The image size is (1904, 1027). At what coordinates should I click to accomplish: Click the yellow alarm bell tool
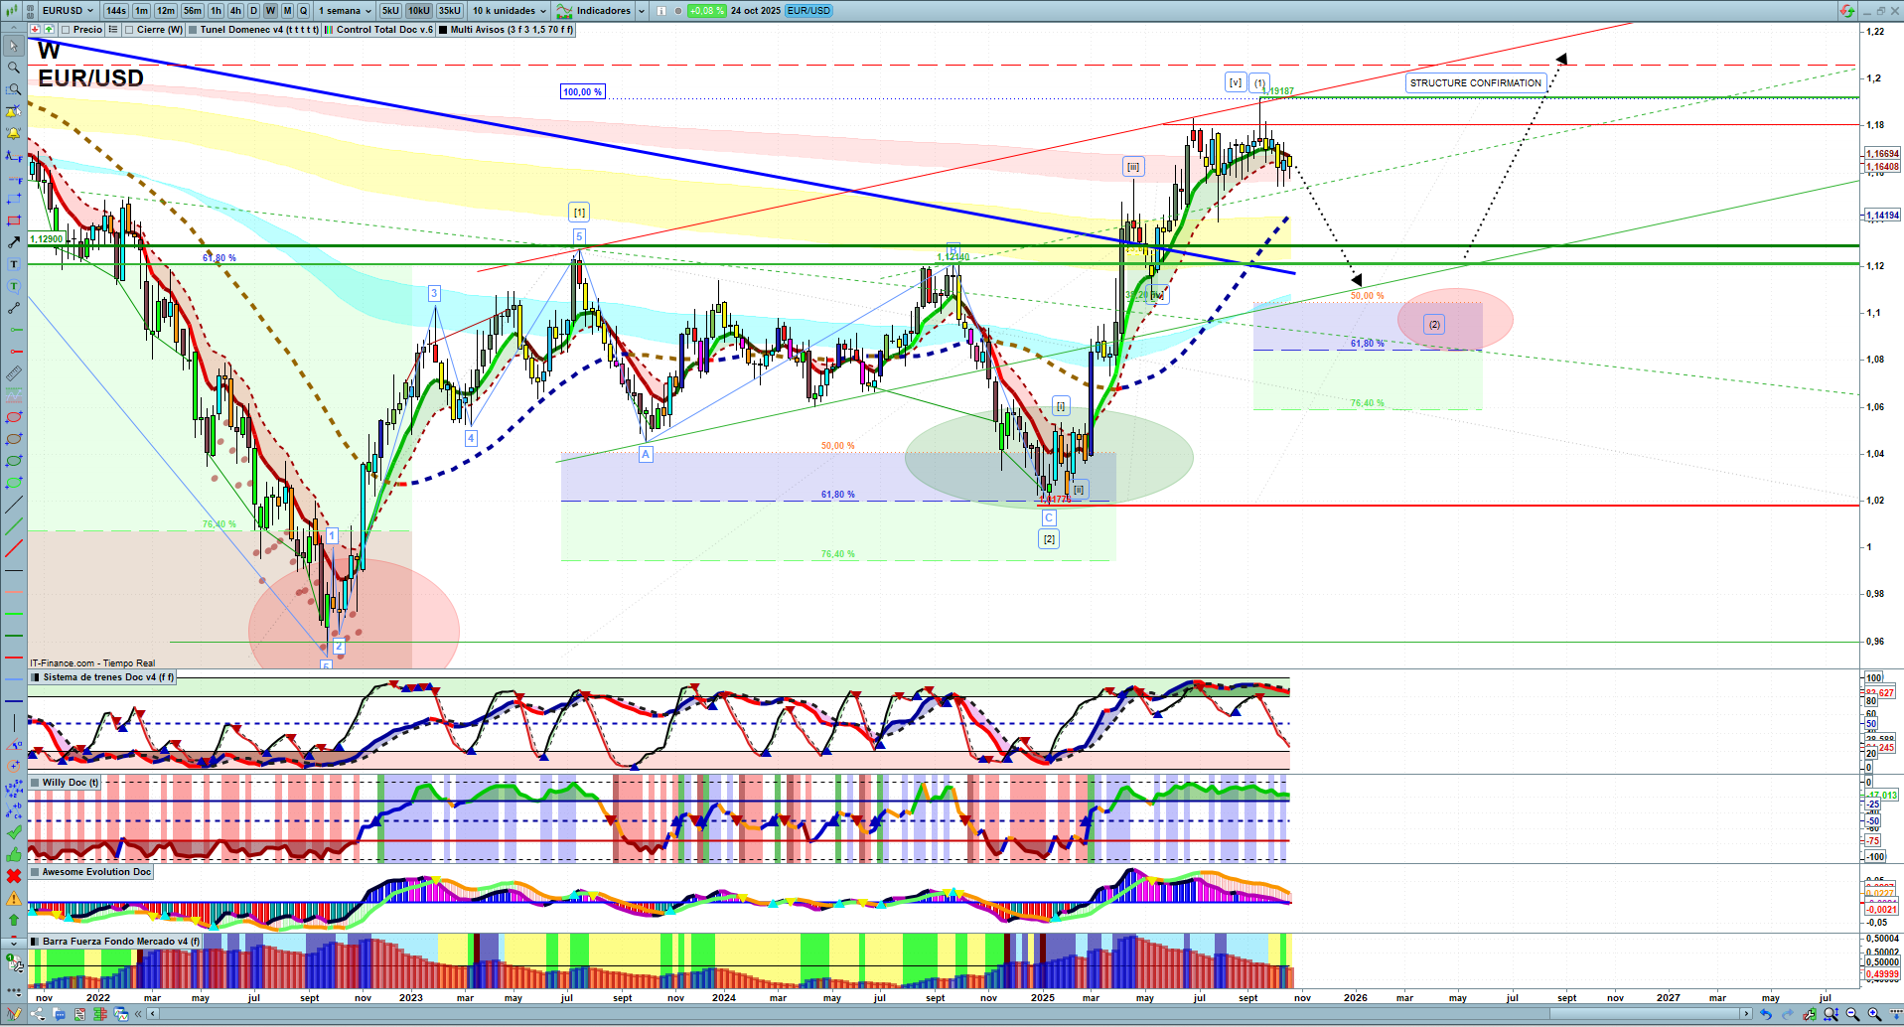pyautogui.click(x=14, y=133)
